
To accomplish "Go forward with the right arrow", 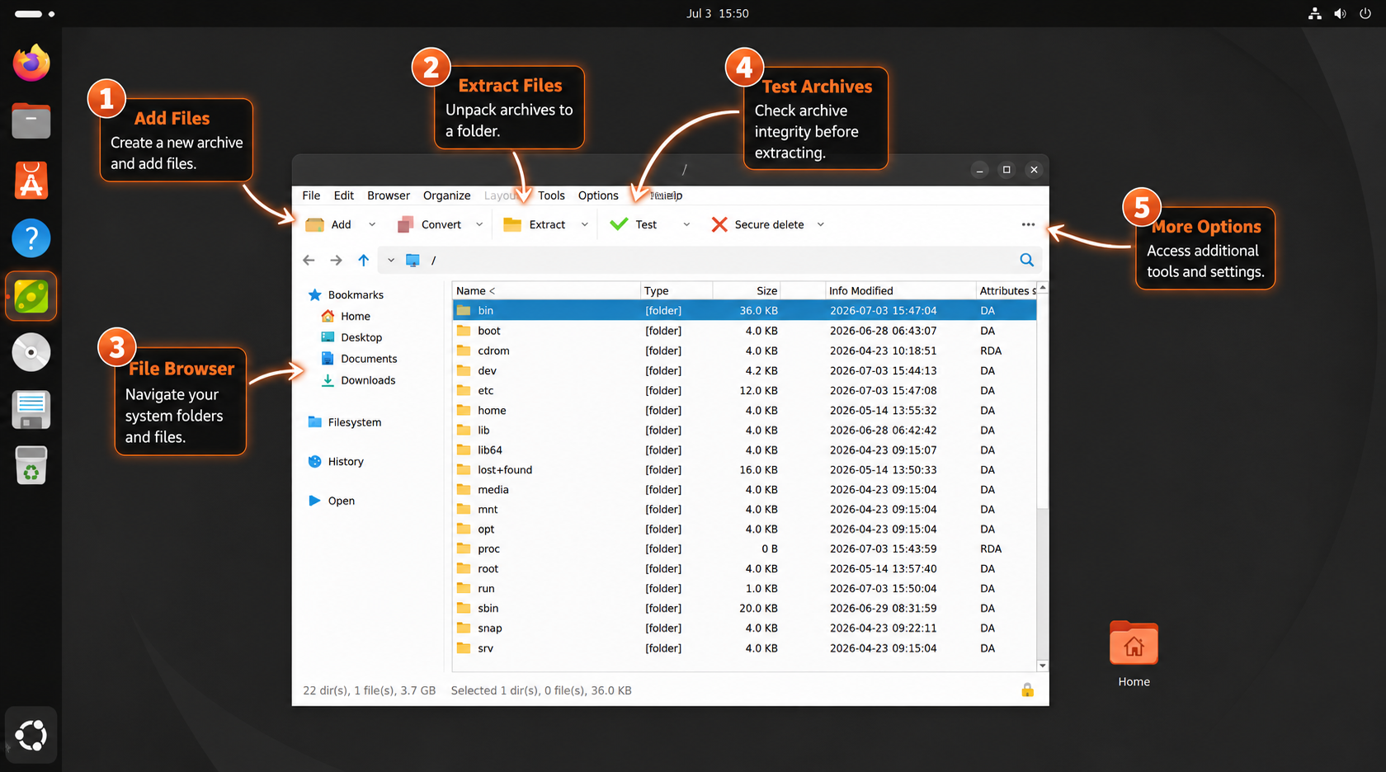I will tap(336, 260).
